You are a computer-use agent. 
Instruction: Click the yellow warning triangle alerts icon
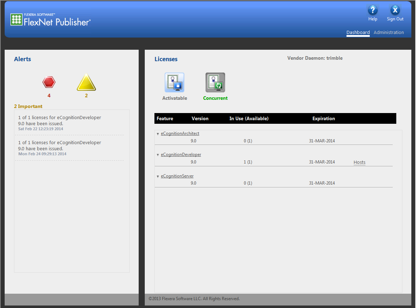tap(86, 82)
